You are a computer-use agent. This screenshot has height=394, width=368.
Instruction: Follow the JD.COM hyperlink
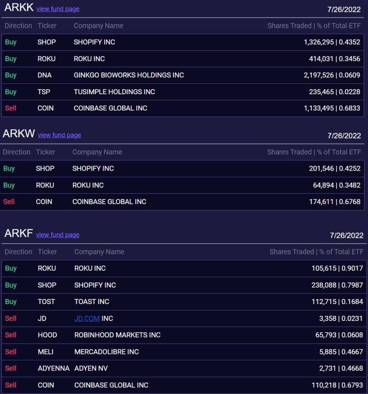87,319
